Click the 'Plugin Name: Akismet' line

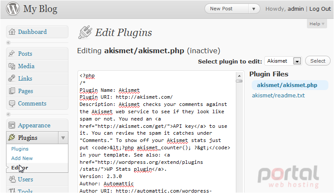tap(109, 90)
